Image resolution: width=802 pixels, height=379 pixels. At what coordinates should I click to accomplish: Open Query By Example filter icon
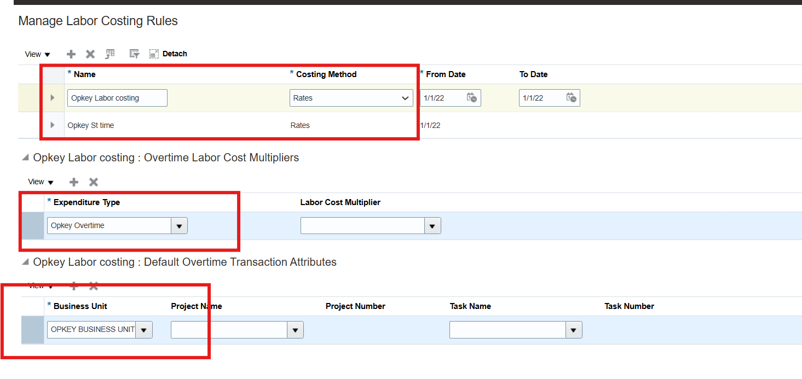click(x=134, y=54)
